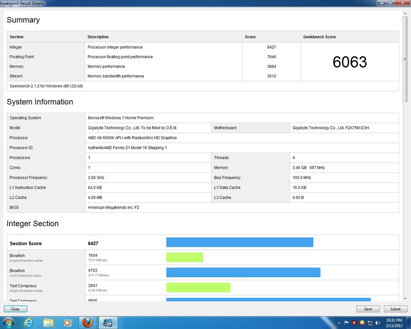411x329 pixels.
Task: Click the 'Operating System' row label
Action: coord(25,118)
